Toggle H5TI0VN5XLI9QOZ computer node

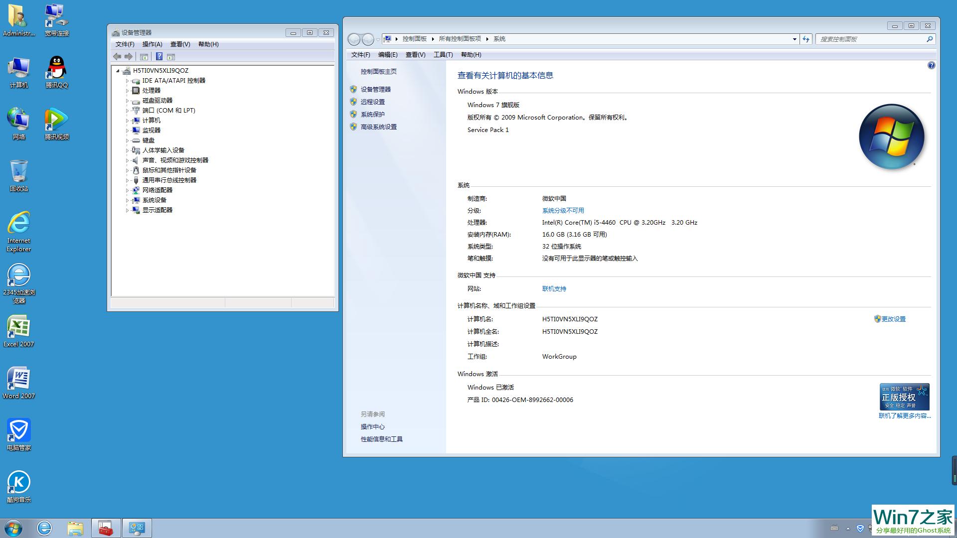tap(118, 70)
